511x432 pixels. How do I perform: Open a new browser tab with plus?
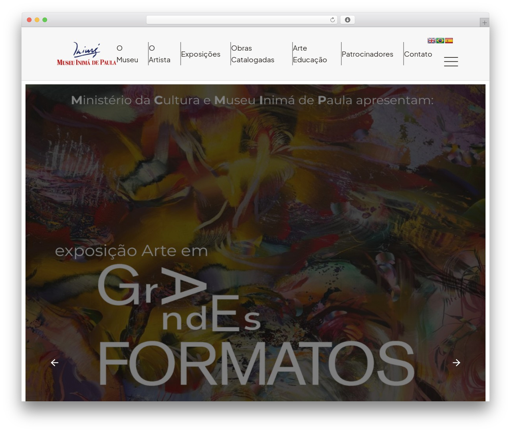(485, 23)
